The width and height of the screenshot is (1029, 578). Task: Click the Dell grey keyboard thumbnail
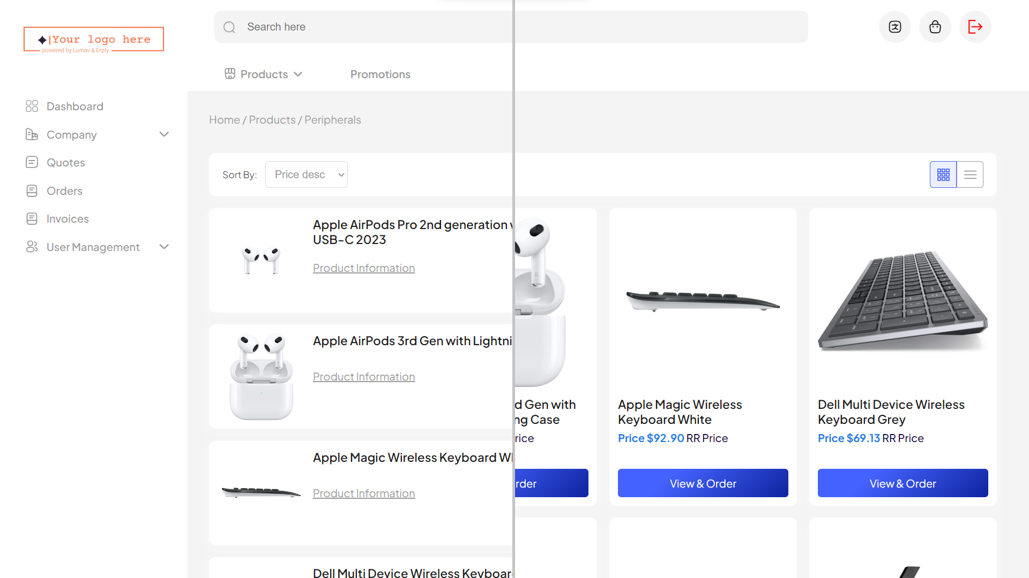903,300
